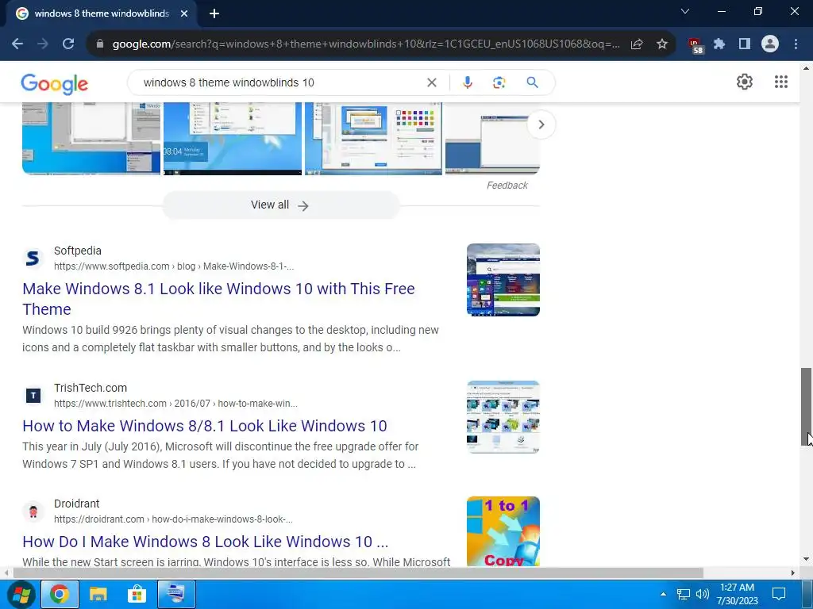The width and height of the screenshot is (813, 609).
Task: Click the Droidrant site favicon
Action: [x=33, y=511]
